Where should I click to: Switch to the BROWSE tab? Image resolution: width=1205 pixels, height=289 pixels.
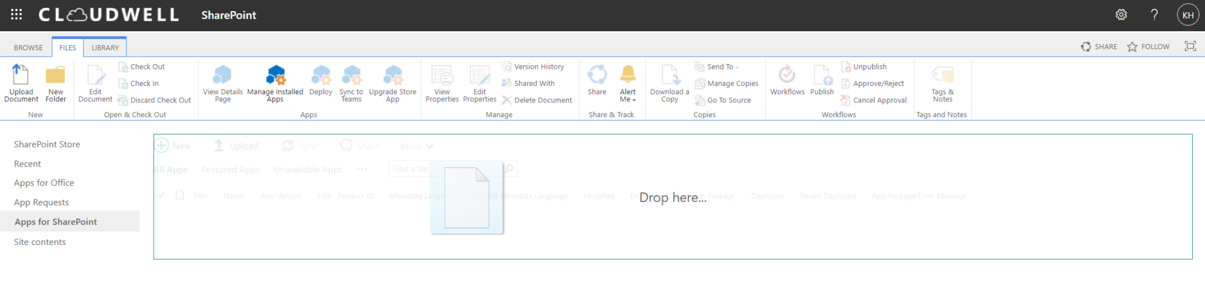coord(28,48)
